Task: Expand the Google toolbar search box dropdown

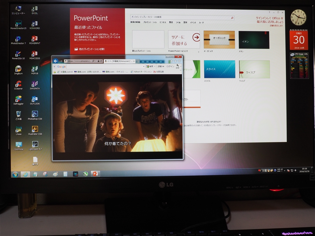Action: coord(144,66)
